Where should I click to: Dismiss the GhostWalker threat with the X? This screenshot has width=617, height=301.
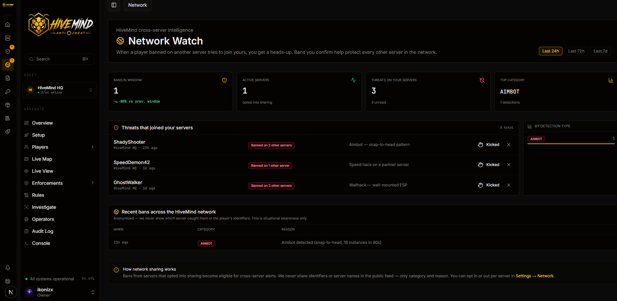point(509,185)
